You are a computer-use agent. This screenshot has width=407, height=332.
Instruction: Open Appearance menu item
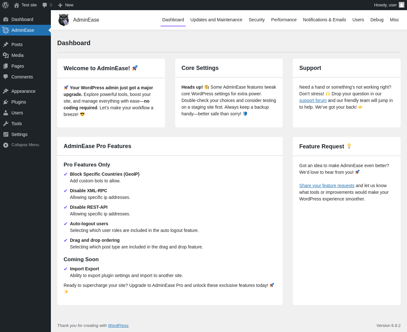point(25,91)
